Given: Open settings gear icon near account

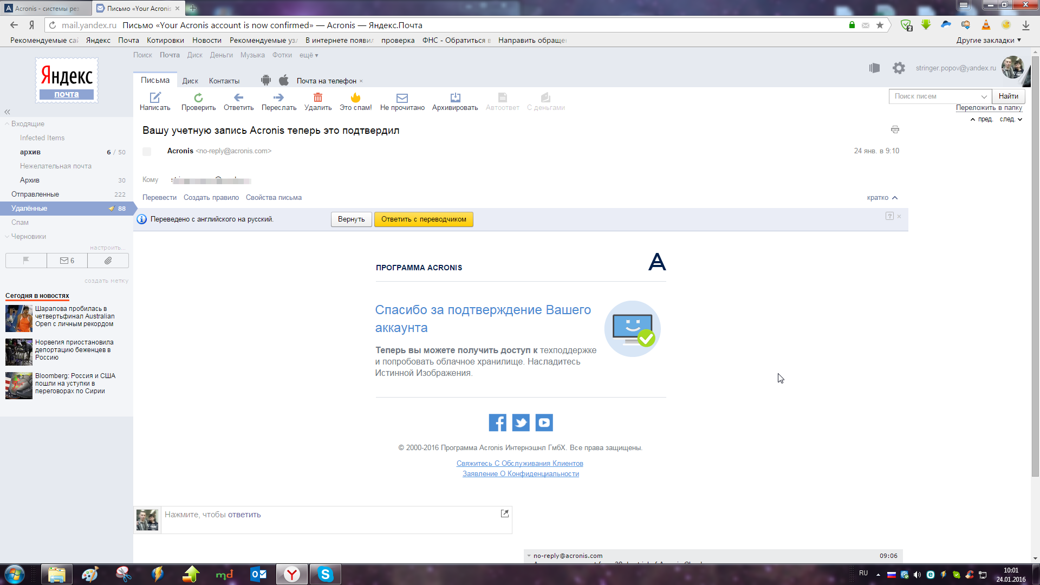Looking at the screenshot, I should tap(899, 68).
